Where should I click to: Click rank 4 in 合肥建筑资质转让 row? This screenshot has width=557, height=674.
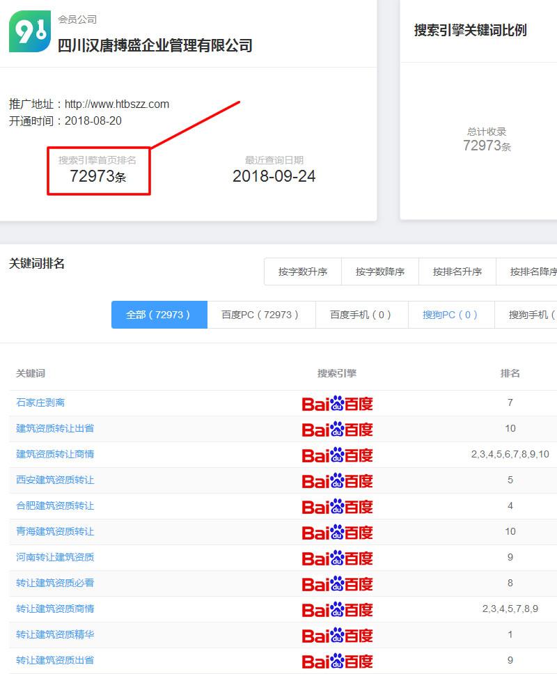pos(510,505)
